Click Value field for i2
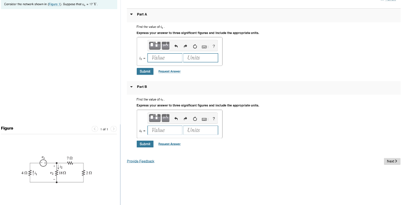 [165, 130]
